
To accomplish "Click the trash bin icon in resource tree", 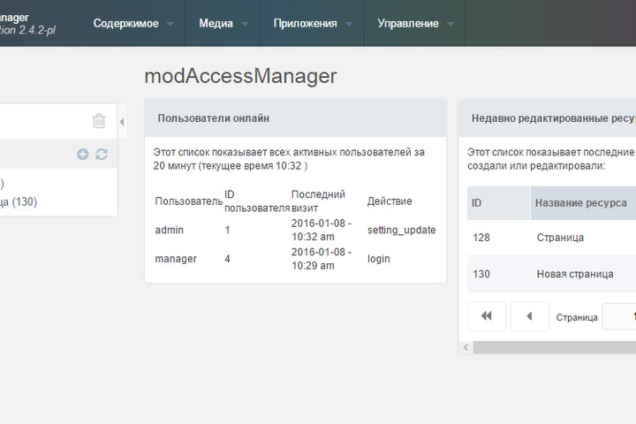I will (99, 121).
